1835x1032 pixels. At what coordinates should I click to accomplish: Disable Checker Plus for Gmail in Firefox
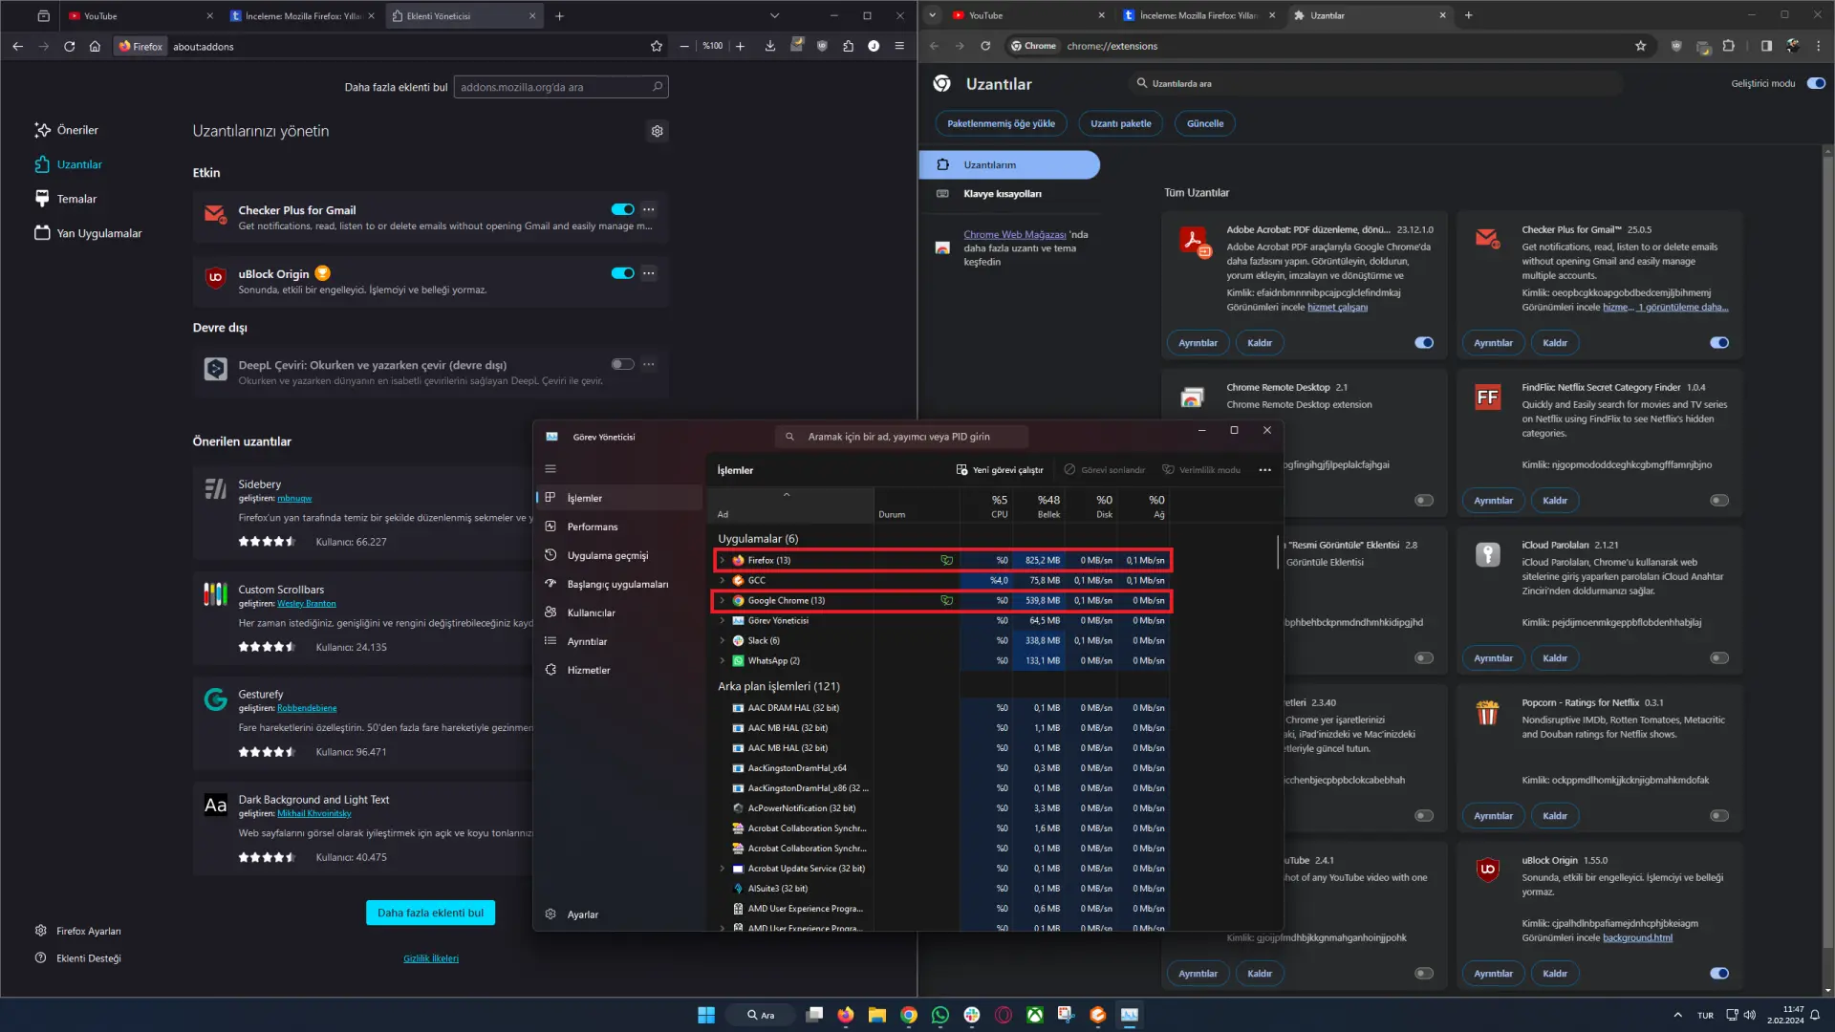pos(622,209)
